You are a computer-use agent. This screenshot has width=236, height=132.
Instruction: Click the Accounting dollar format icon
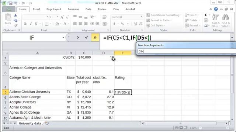point(114,23)
